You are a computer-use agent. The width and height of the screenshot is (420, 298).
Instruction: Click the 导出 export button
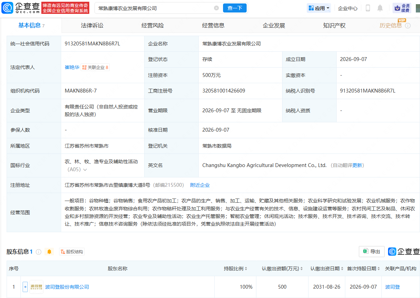(x=372, y=252)
